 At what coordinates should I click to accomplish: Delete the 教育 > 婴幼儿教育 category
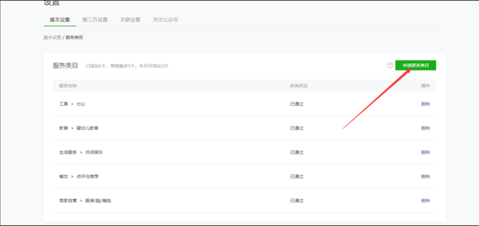pyautogui.click(x=426, y=128)
